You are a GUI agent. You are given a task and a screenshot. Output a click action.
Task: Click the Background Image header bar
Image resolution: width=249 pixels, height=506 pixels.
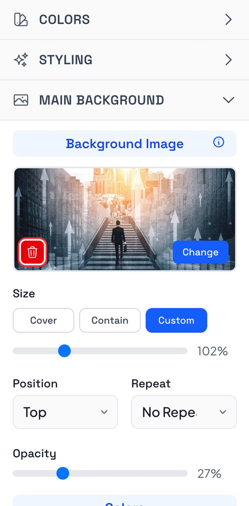coord(124,144)
